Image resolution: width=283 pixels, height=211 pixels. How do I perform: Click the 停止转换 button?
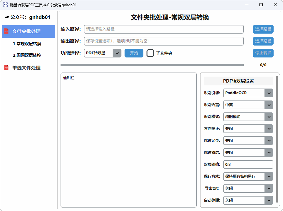pos(263,53)
